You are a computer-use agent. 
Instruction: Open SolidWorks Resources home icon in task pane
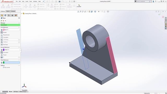click(166, 18)
